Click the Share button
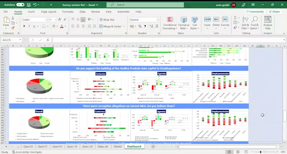Image resolution: width=287 pixels, height=154 pixels. point(276,11)
